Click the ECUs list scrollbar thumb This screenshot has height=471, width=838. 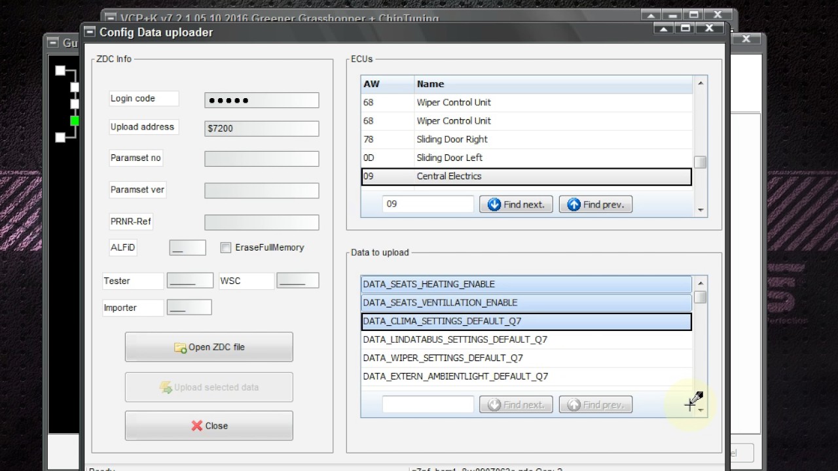pos(701,162)
